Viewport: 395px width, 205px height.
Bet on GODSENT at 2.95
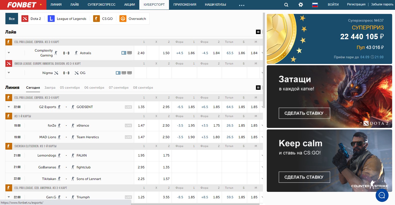tap(166, 107)
